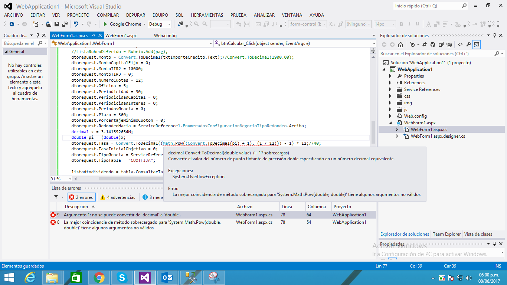Click Show All Files icon
This screenshot has width=507, height=285.
coord(449,45)
